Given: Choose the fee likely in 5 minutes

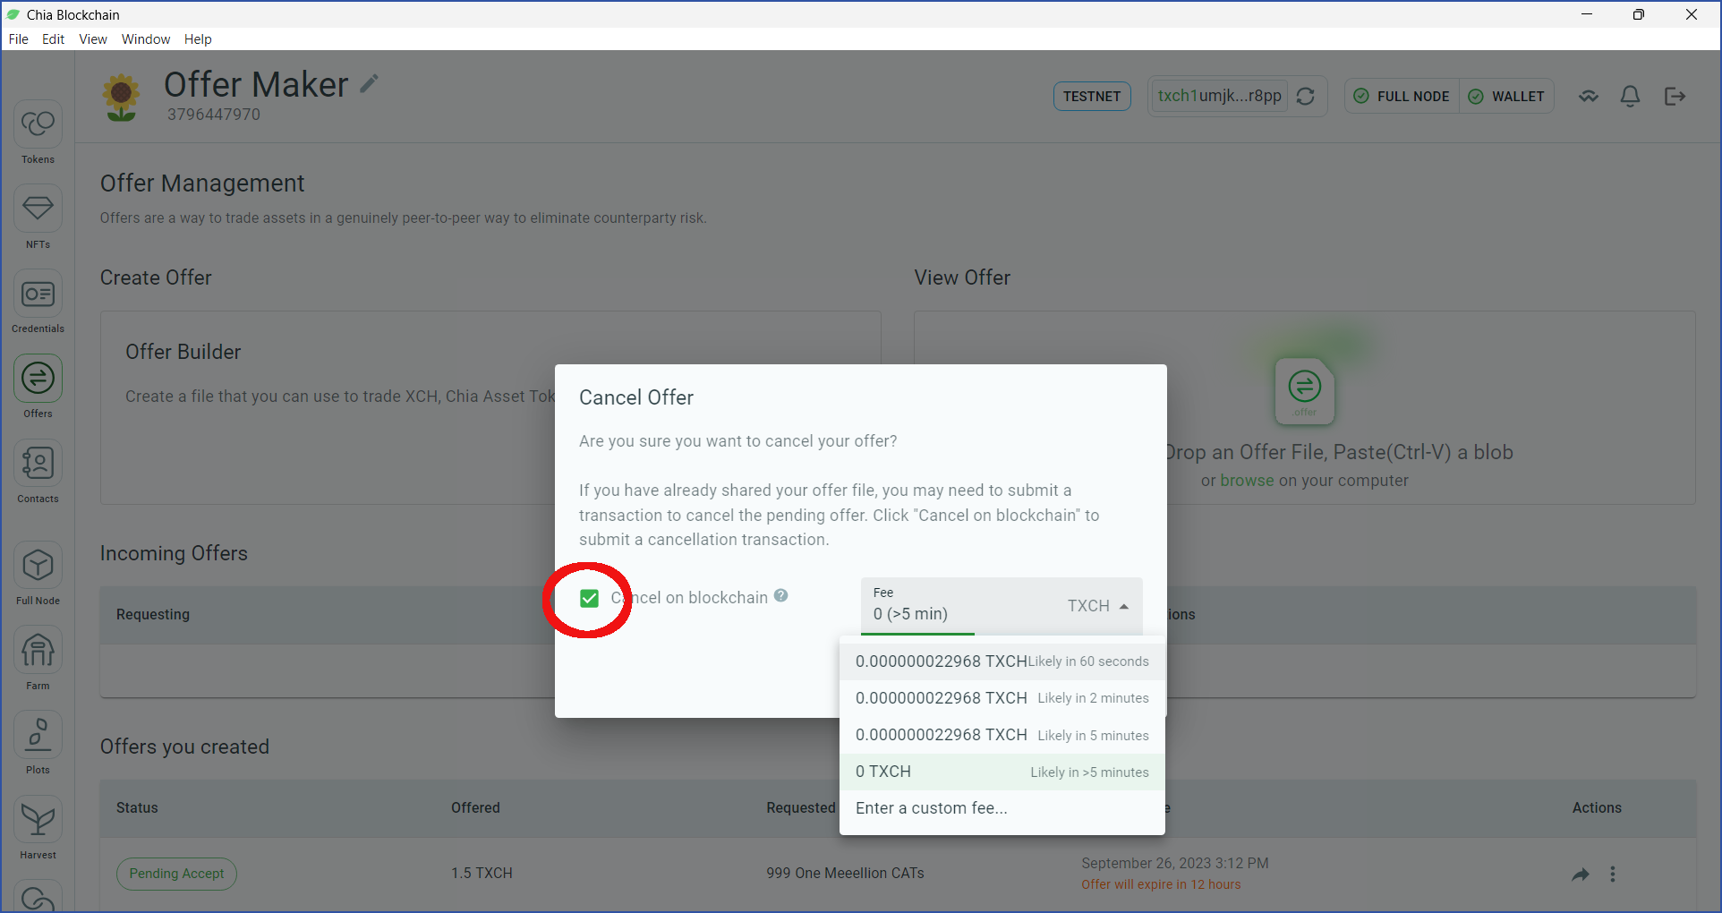Looking at the screenshot, I should pyautogui.click(x=1002, y=735).
